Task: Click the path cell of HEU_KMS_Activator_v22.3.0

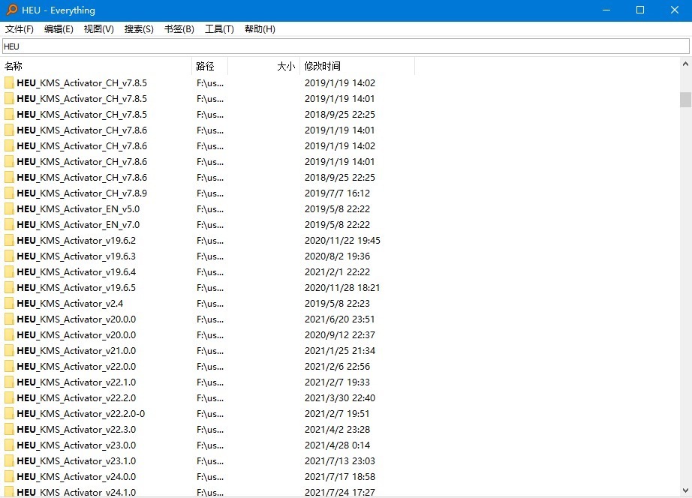Action: click(x=210, y=430)
